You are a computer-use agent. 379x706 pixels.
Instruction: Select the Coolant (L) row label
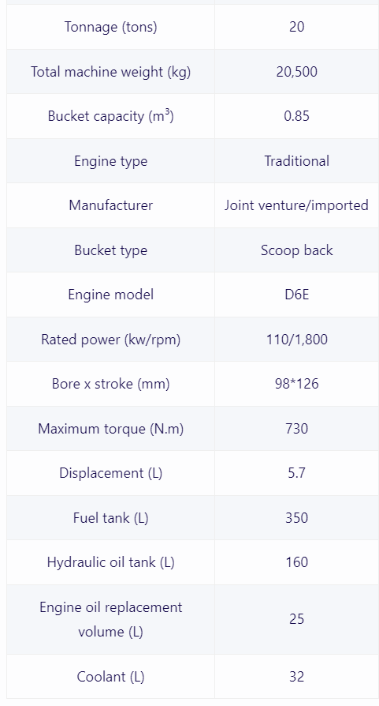(110, 677)
